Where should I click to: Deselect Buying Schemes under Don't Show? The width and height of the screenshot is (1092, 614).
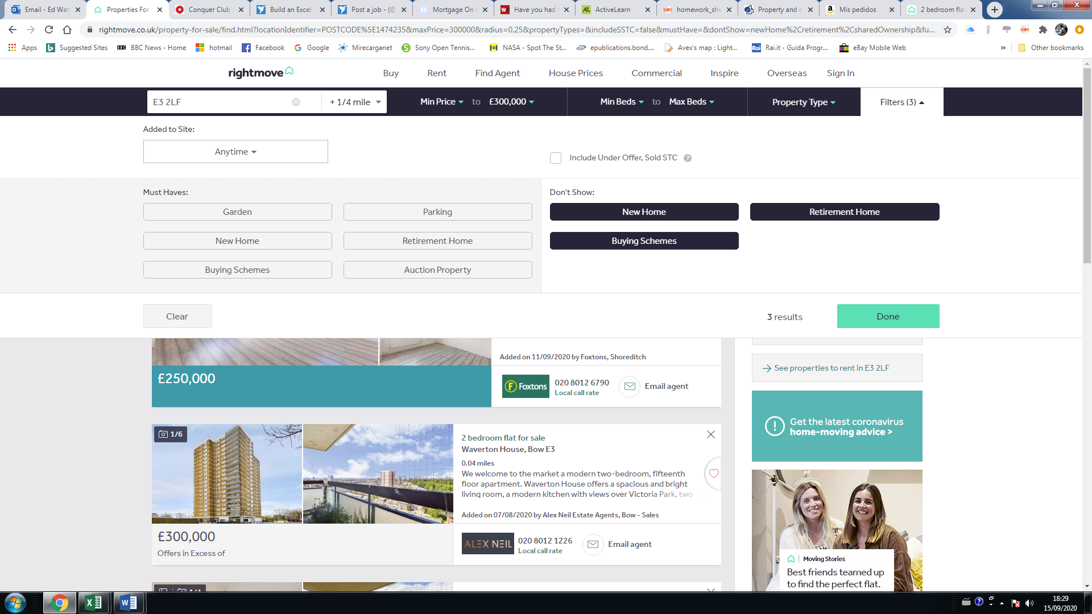(x=644, y=240)
